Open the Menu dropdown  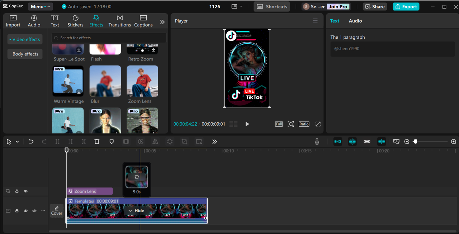tap(40, 6)
